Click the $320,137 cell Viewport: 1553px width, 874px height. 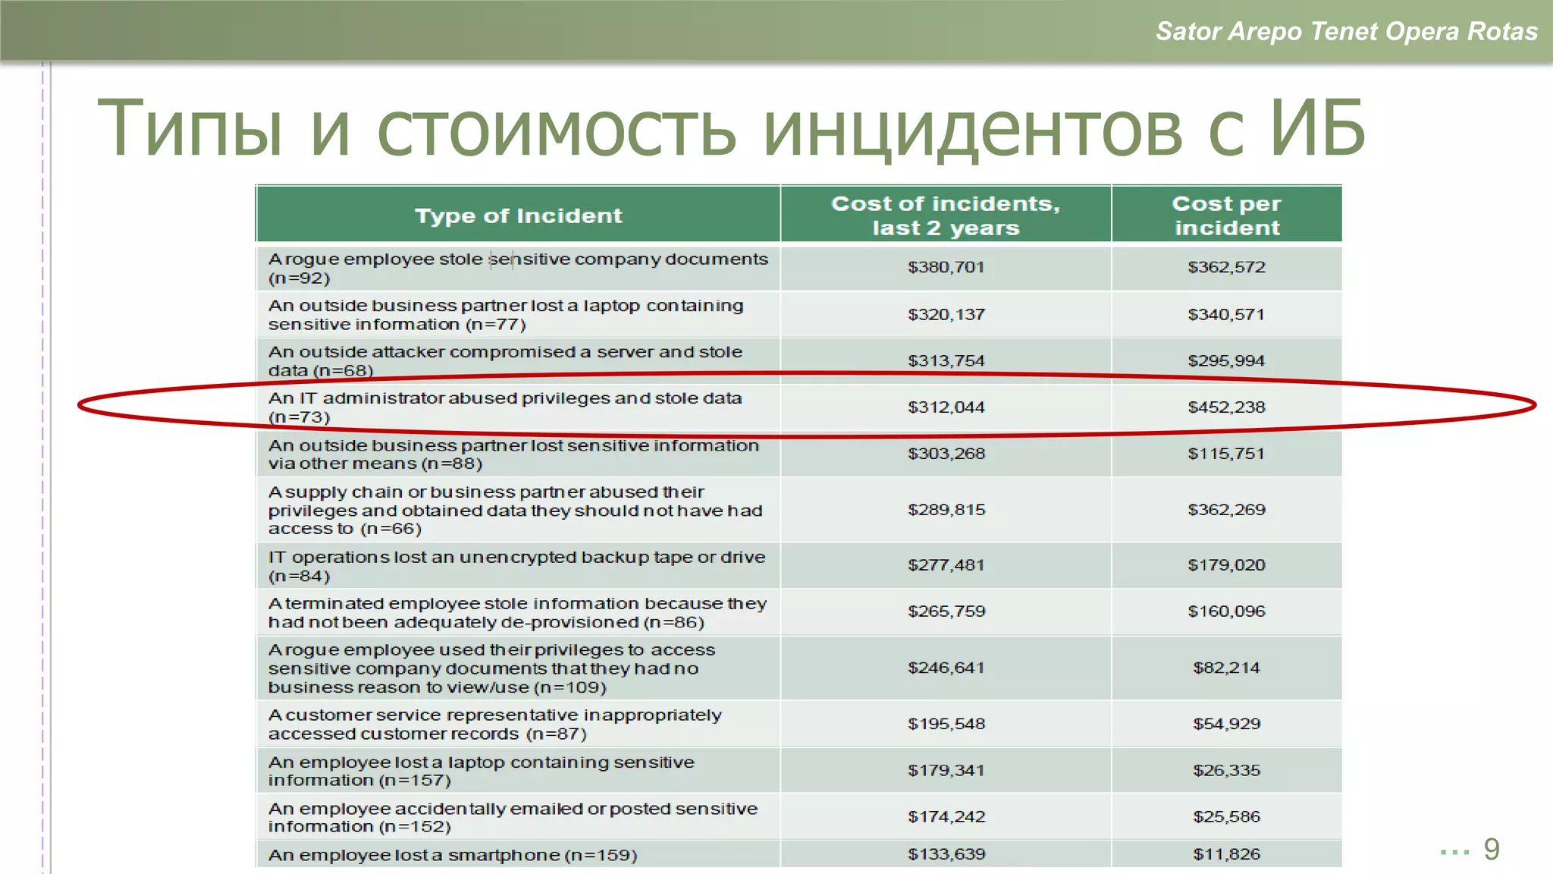(946, 314)
